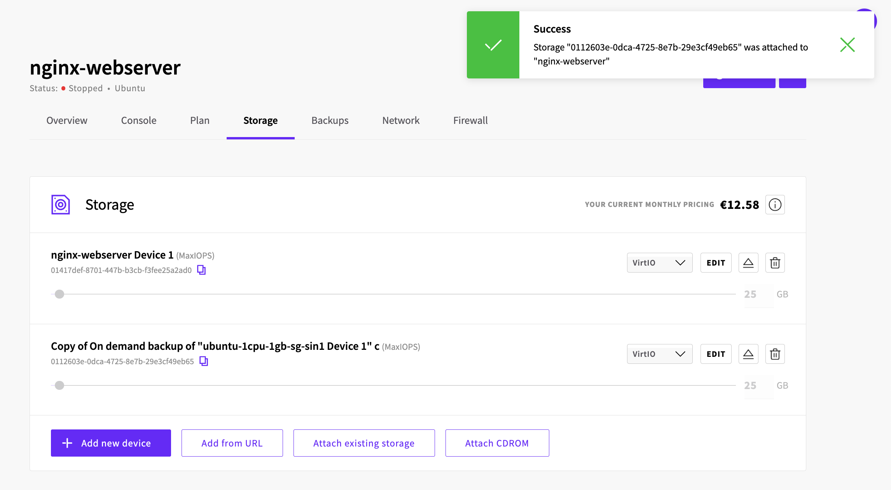The height and width of the screenshot is (490, 891).
Task: Detach the backup copy storage via eject icon
Action: click(748, 354)
